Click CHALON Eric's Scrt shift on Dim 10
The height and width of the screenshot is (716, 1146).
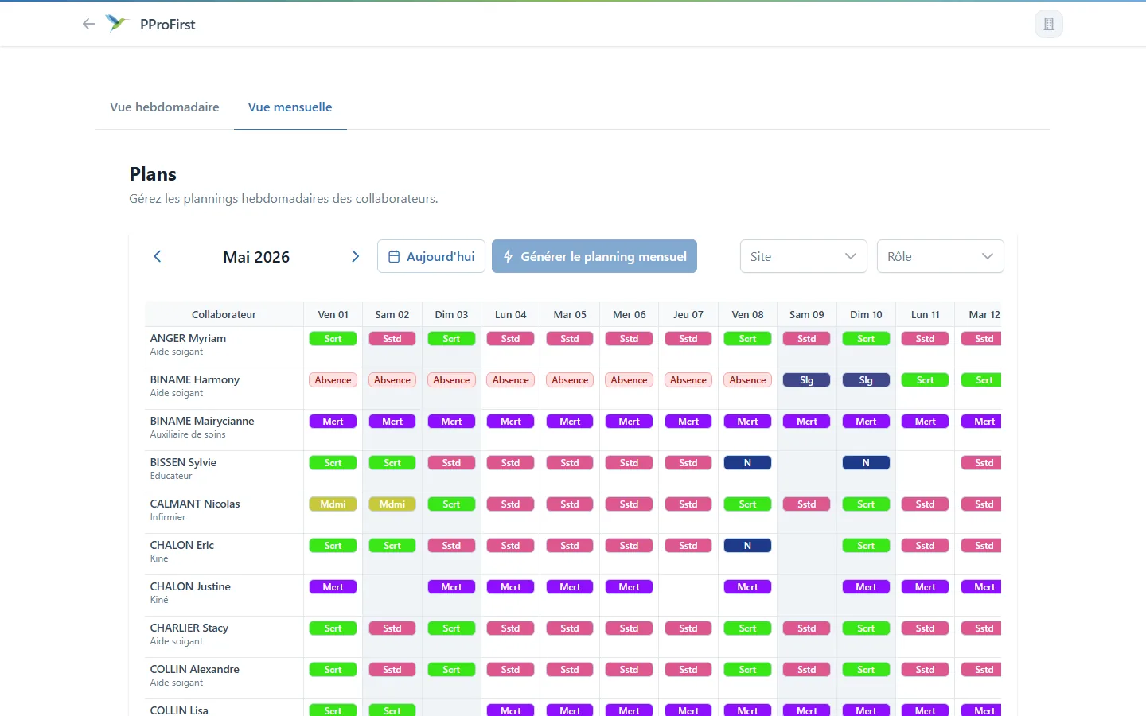coord(866,546)
